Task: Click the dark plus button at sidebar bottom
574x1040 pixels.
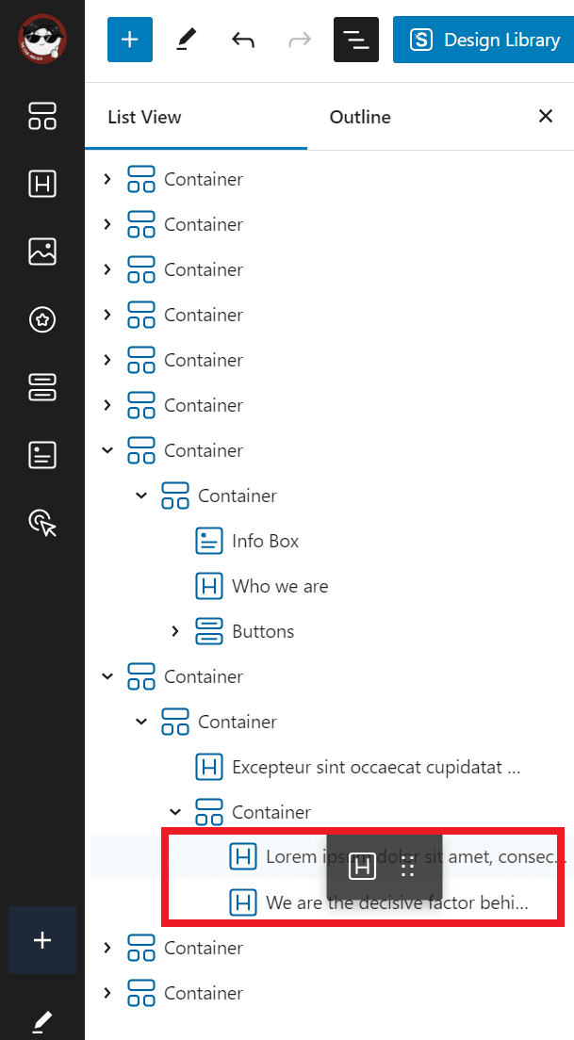Action: pos(42,940)
